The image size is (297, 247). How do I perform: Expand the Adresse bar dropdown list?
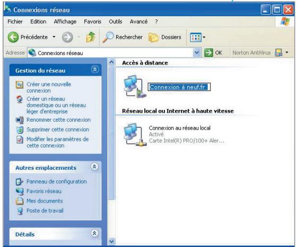[197, 53]
